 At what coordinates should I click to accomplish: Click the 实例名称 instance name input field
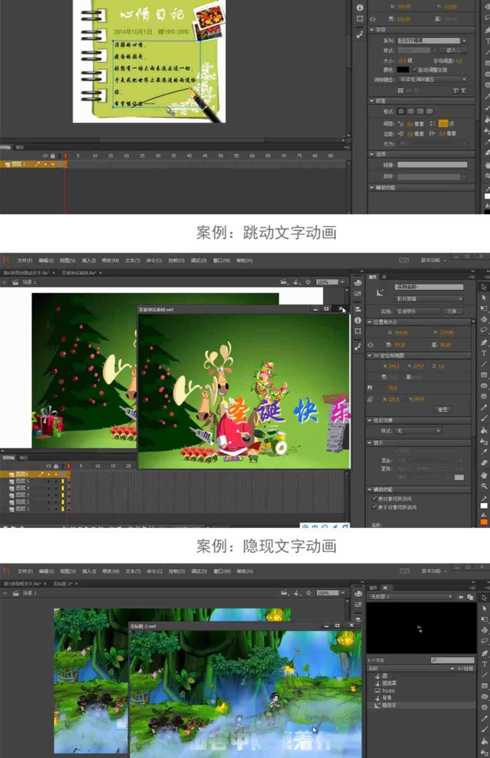(x=429, y=287)
